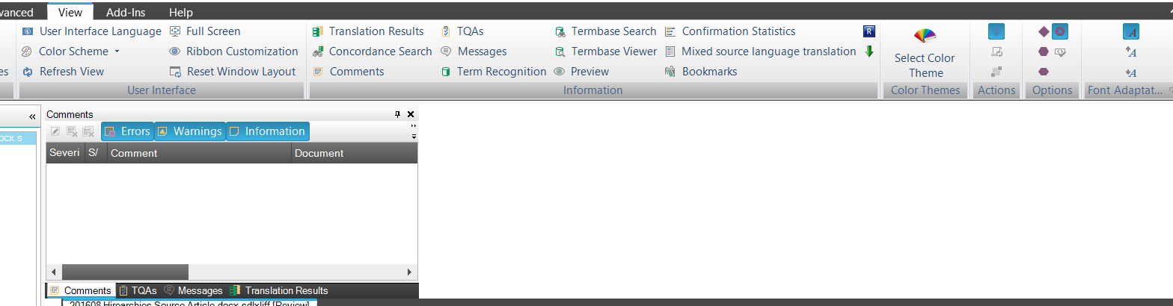Collapse the left pane with double chevron
Viewport: 1173px width, 306px height.
pos(32,117)
